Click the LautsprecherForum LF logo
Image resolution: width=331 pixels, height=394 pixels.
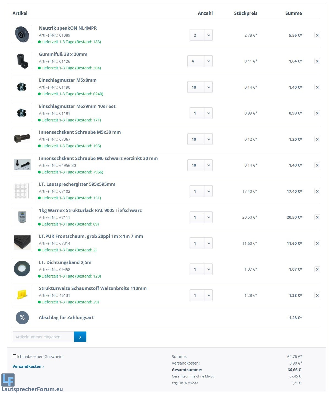point(8,380)
